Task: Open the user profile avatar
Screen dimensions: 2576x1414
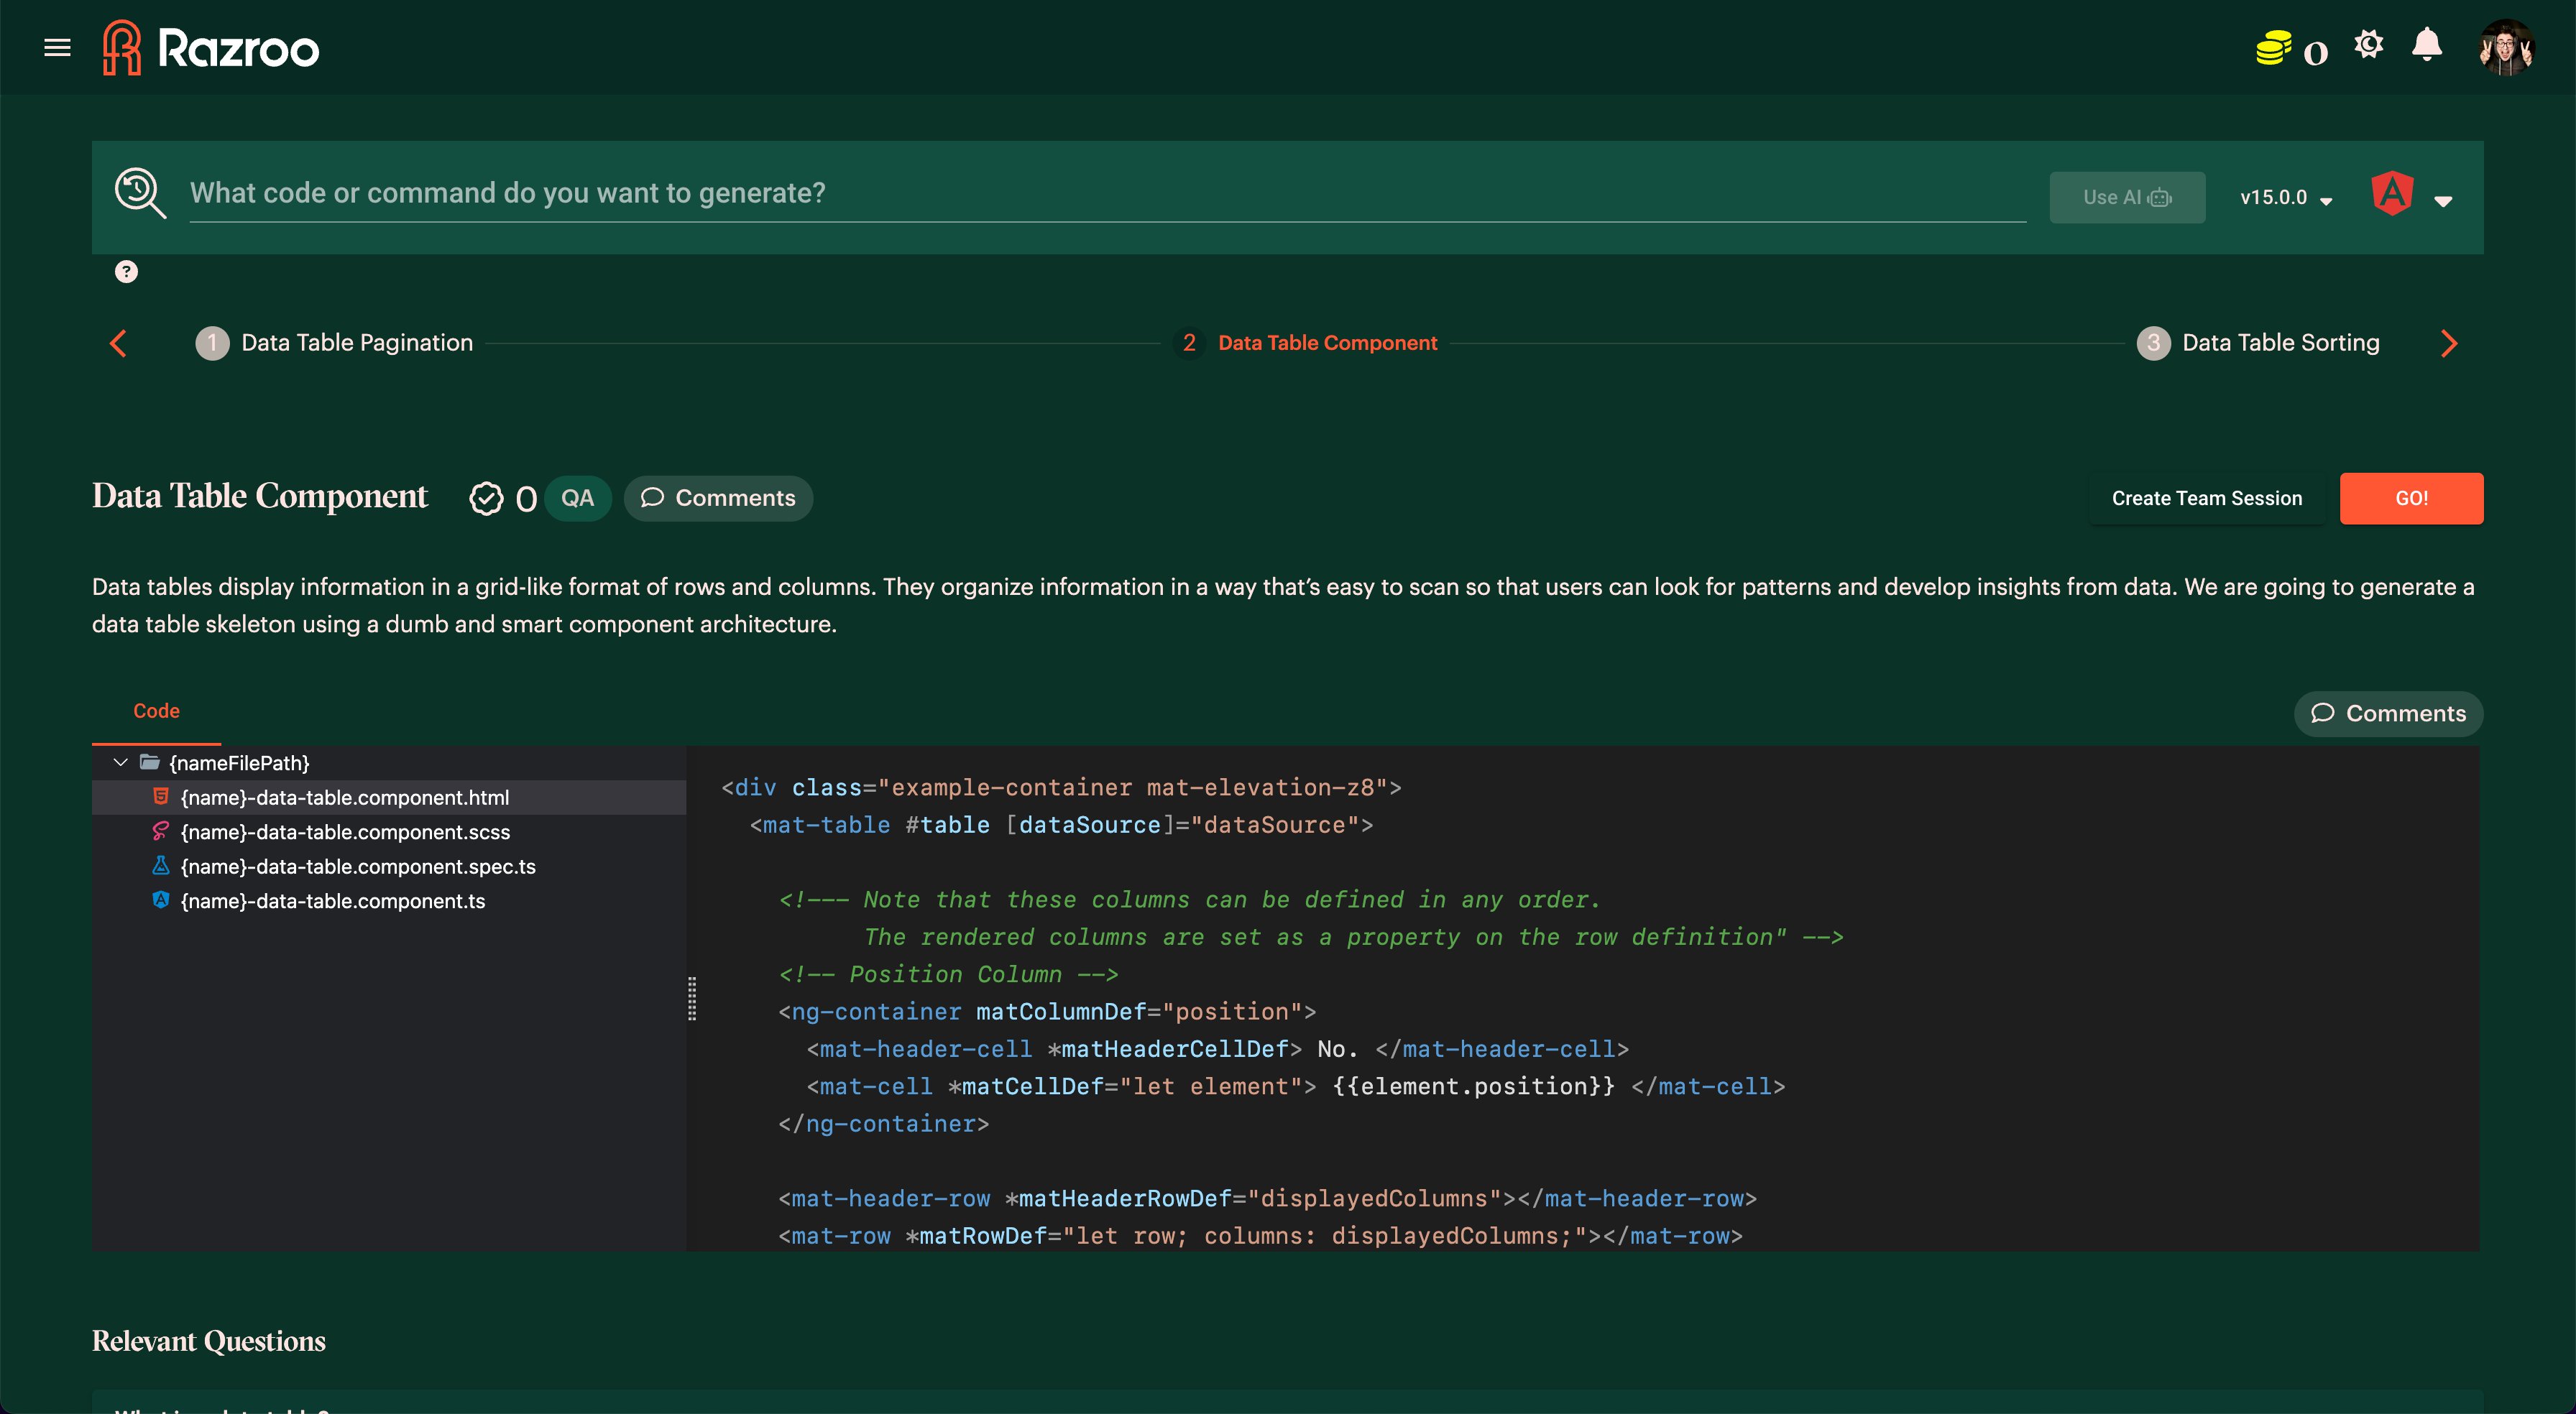Action: click(x=2505, y=47)
